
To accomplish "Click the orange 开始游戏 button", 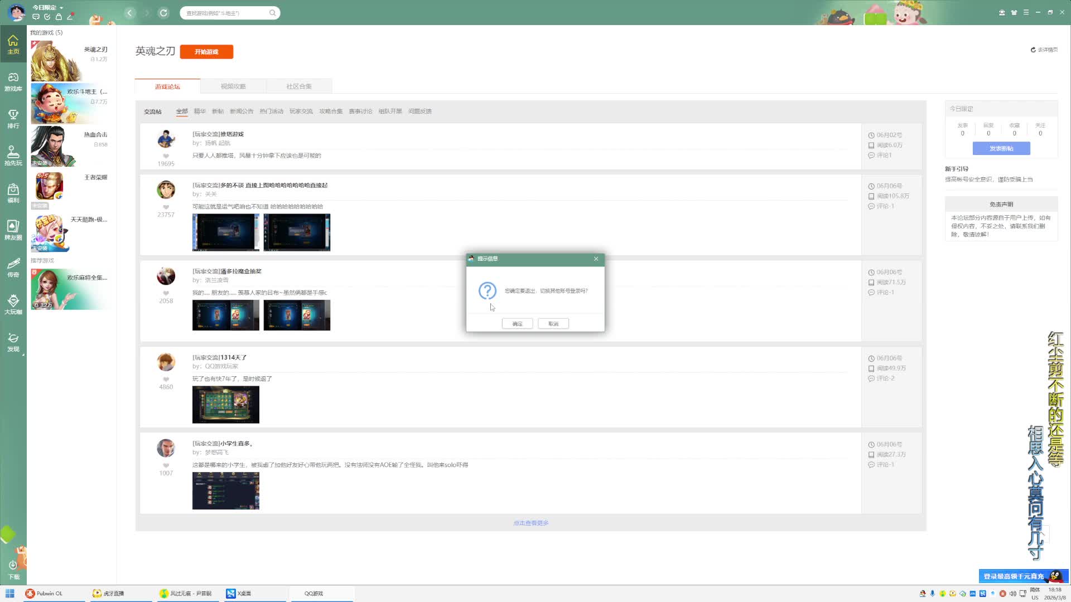I will point(206,52).
